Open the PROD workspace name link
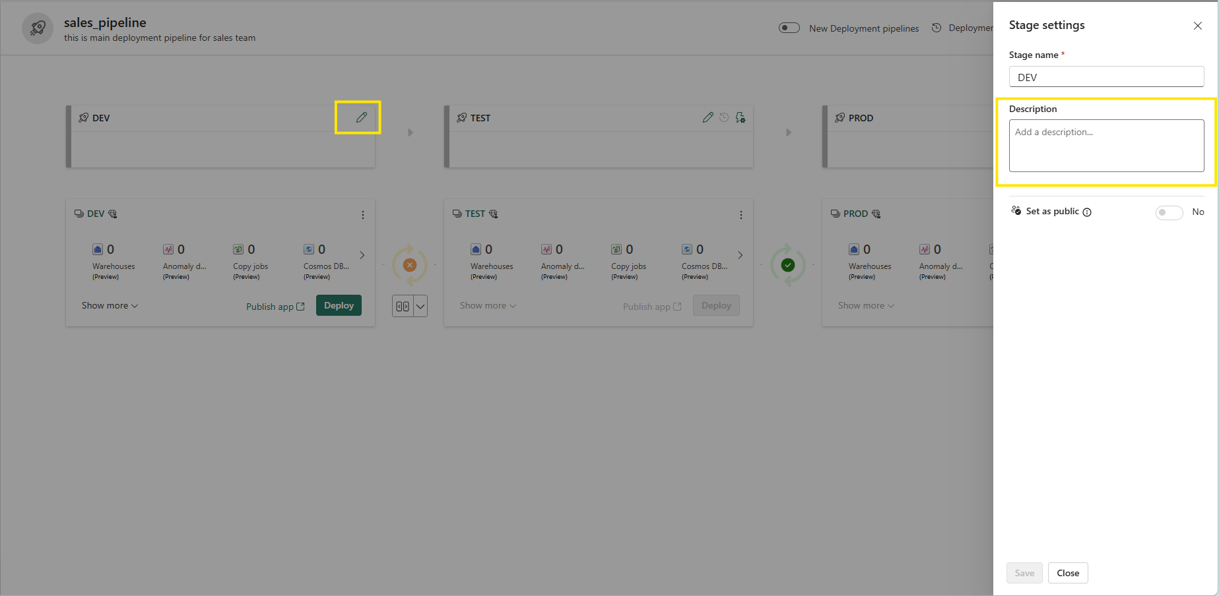 (855, 214)
